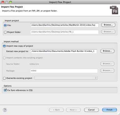Image resolution: width=120 pixels, height=115 pixels.
Task: Close the dialog with red window button
Action: [x=3, y=2]
